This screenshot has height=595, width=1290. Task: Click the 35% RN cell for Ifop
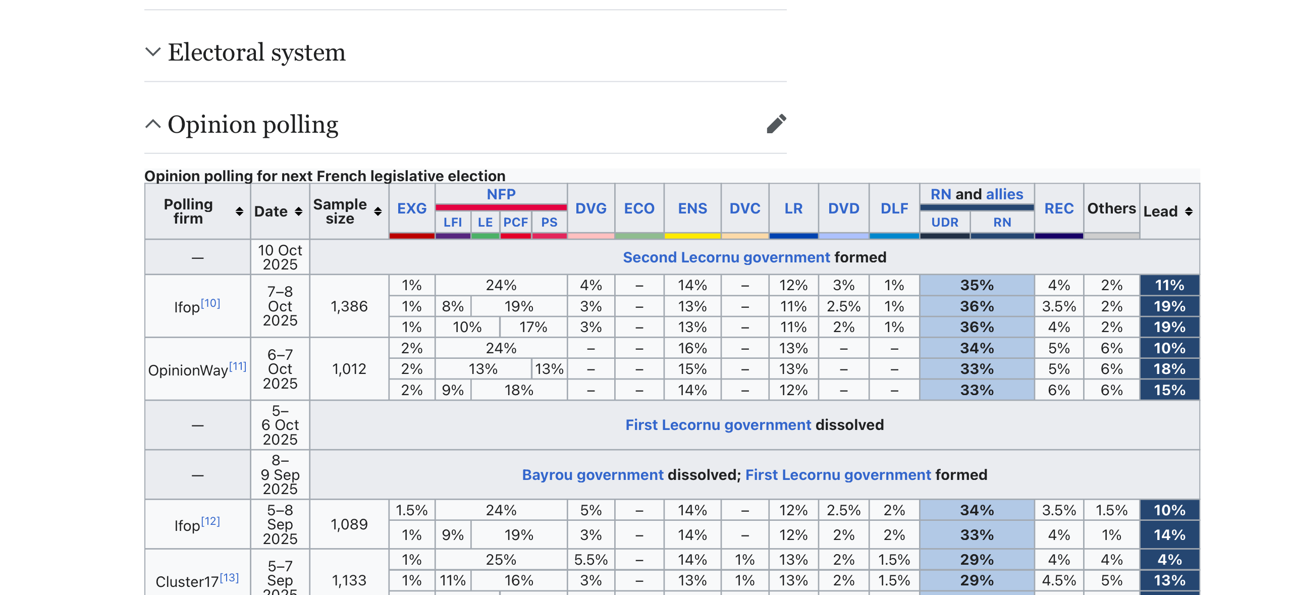tap(976, 285)
